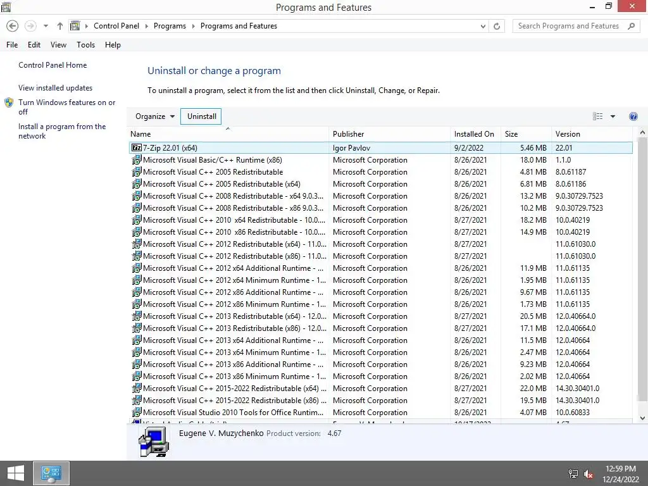Viewport: 648px width, 486px height.
Task: Select Microsoft Visual C++ 2005 Redistributable row name
Action: coord(213,172)
